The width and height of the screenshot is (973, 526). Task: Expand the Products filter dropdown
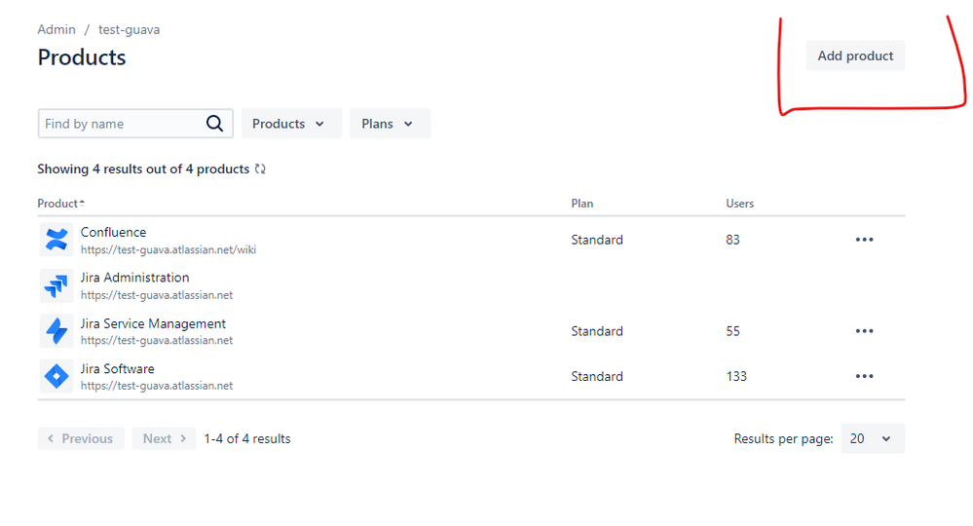290,124
